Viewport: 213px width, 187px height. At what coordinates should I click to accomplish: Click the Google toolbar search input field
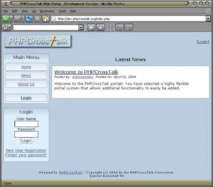[x=46, y=27]
